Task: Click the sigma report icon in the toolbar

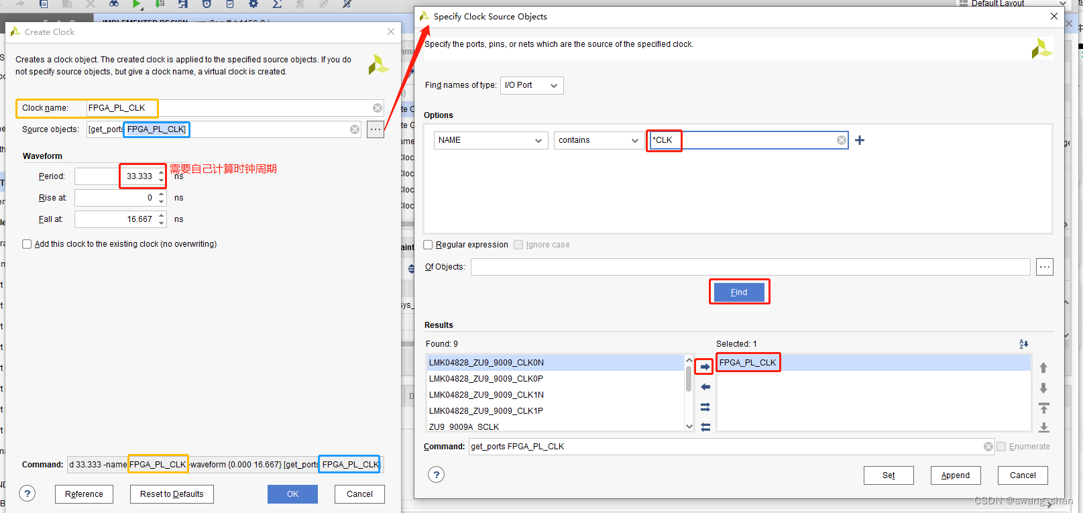Action: coord(277,3)
